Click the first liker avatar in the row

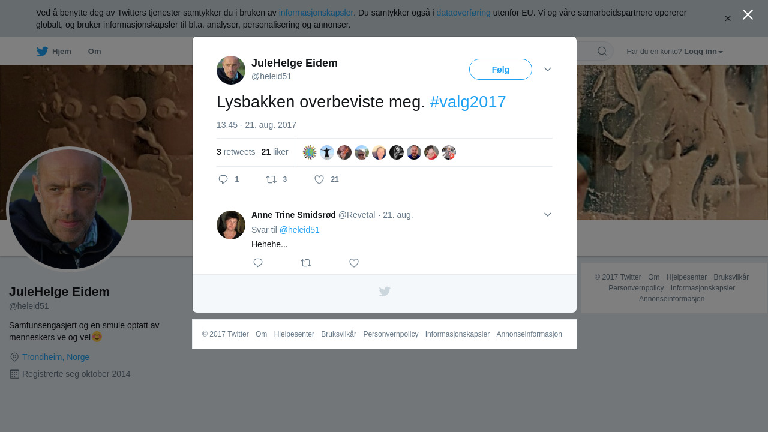pyautogui.click(x=310, y=152)
